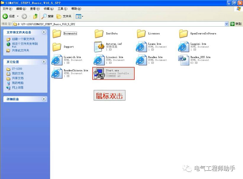Open the OpenSourceSoftware folder icon

(x=183, y=34)
